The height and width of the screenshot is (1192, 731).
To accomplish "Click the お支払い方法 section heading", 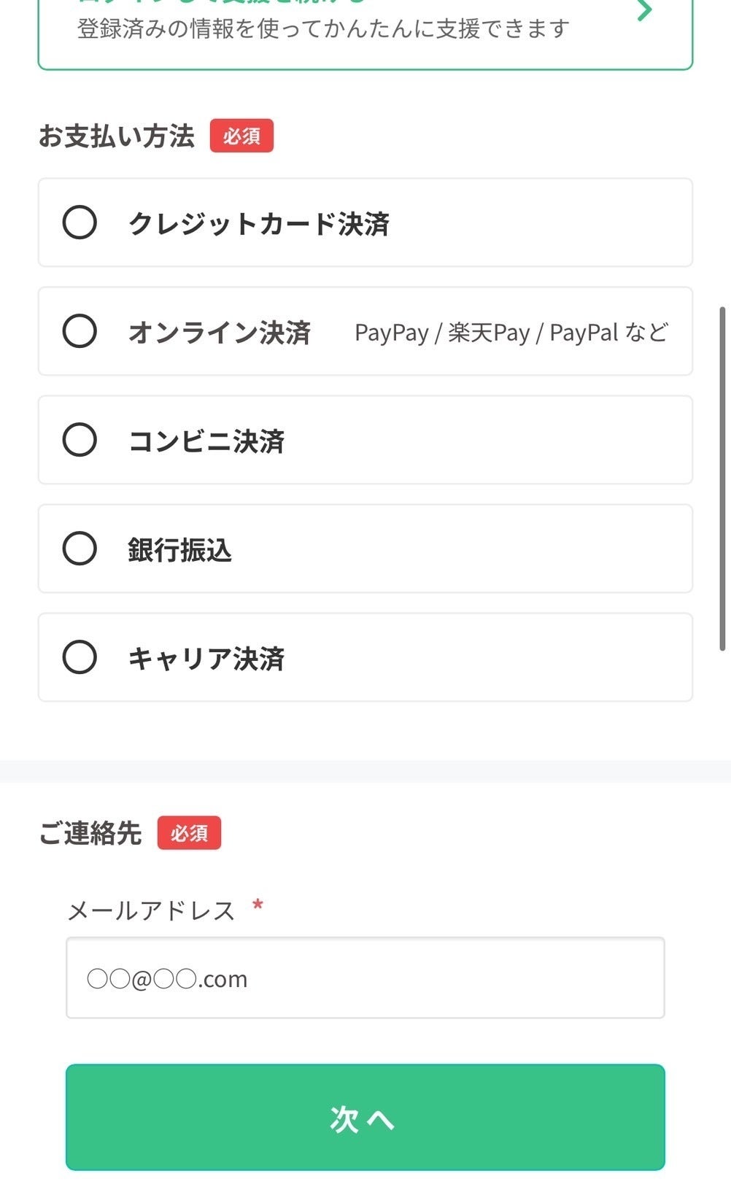I will tap(117, 136).
